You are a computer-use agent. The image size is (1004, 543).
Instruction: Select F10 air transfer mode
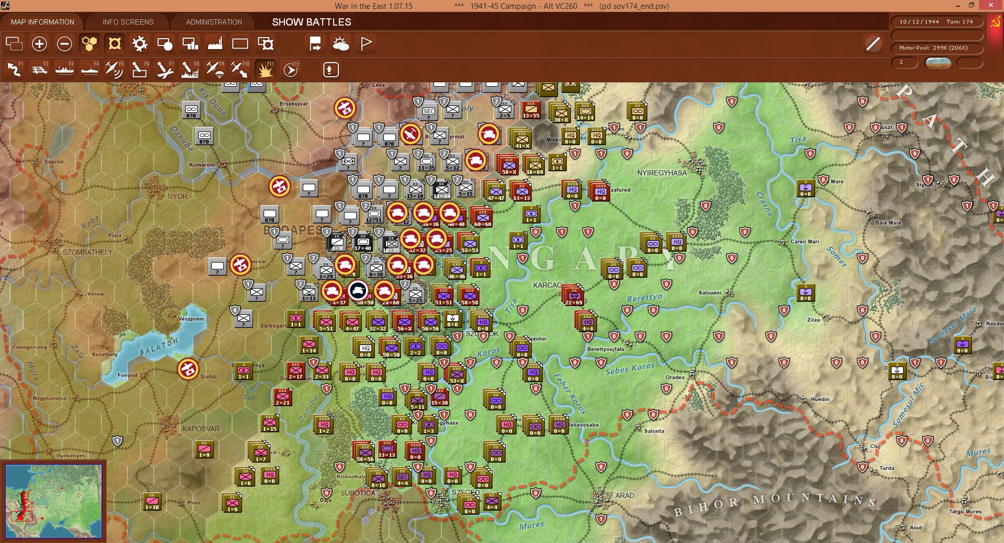(x=241, y=69)
